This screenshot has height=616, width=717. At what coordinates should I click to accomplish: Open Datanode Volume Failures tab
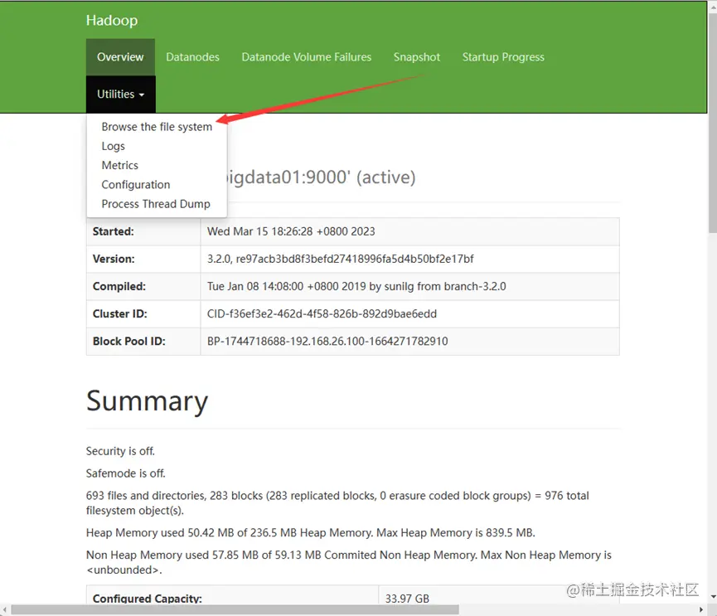(307, 57)
